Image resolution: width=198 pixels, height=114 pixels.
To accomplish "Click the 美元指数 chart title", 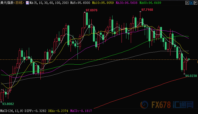I will (x=7, y=3).
